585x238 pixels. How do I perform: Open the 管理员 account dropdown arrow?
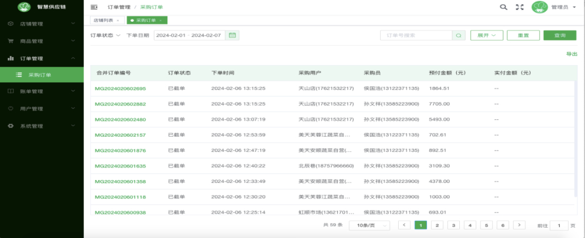[x=574, y=7]
